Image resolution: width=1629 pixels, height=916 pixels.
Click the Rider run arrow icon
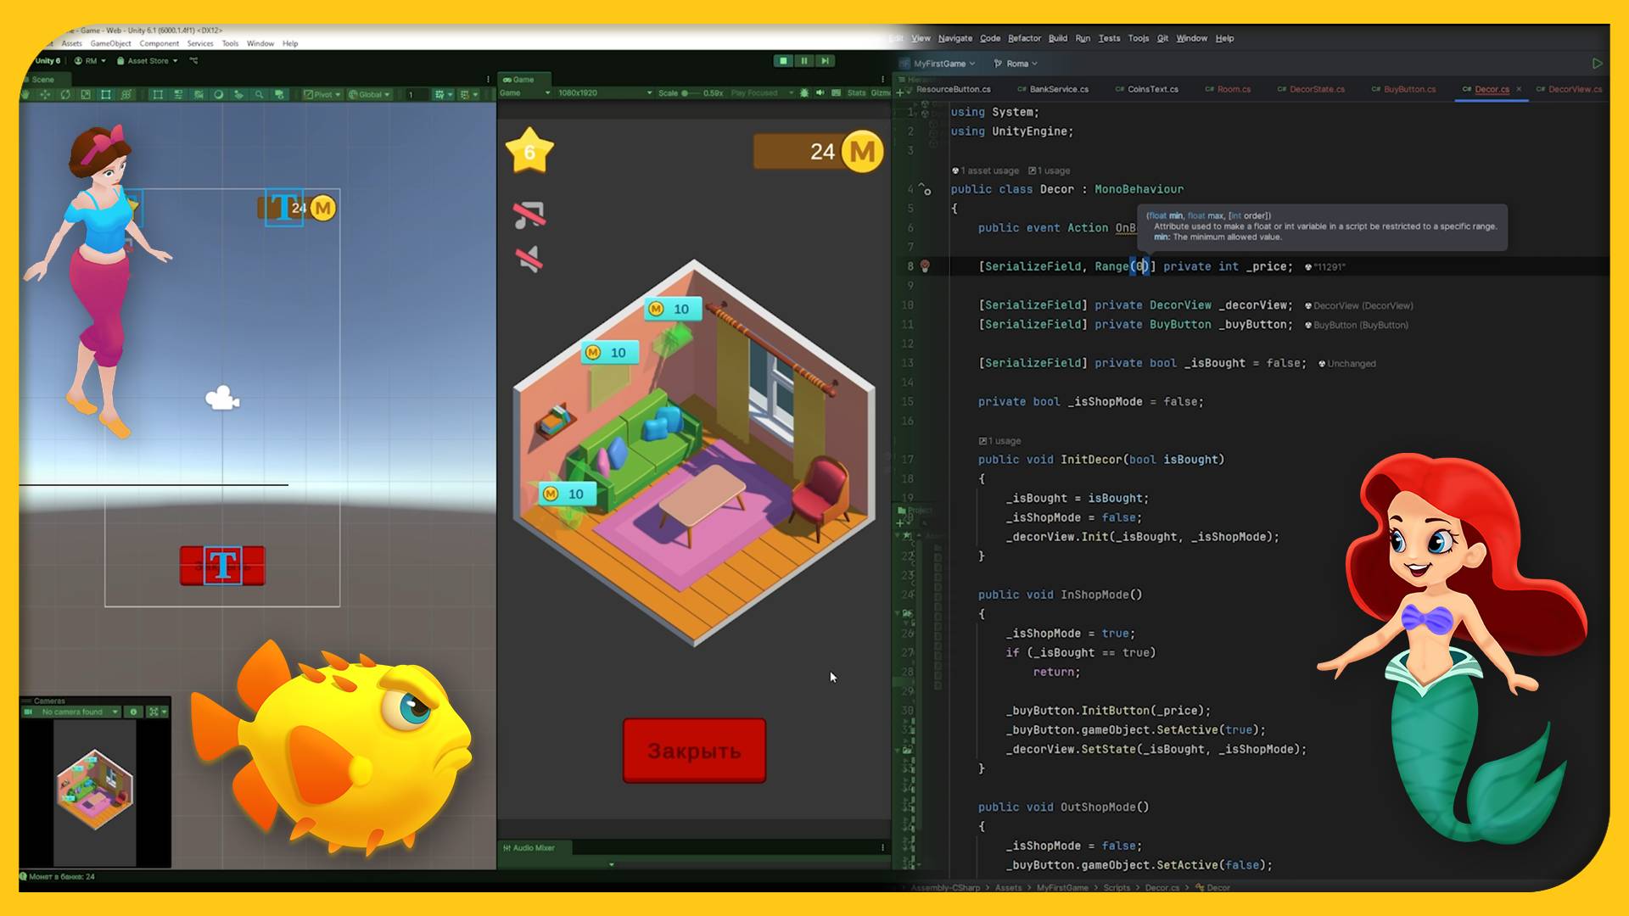1597,64
